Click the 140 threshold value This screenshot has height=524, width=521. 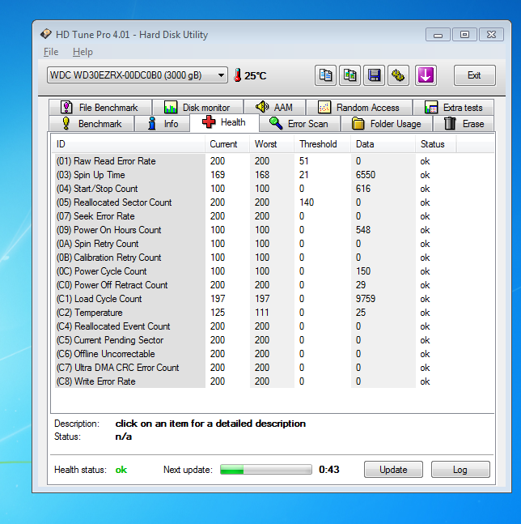pyautogui.click(x=307, y=202)
